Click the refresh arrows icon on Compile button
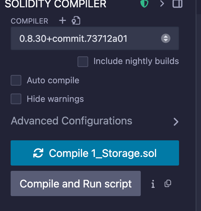The width and height of the screenshot is (201, 211). pos(38,153)
